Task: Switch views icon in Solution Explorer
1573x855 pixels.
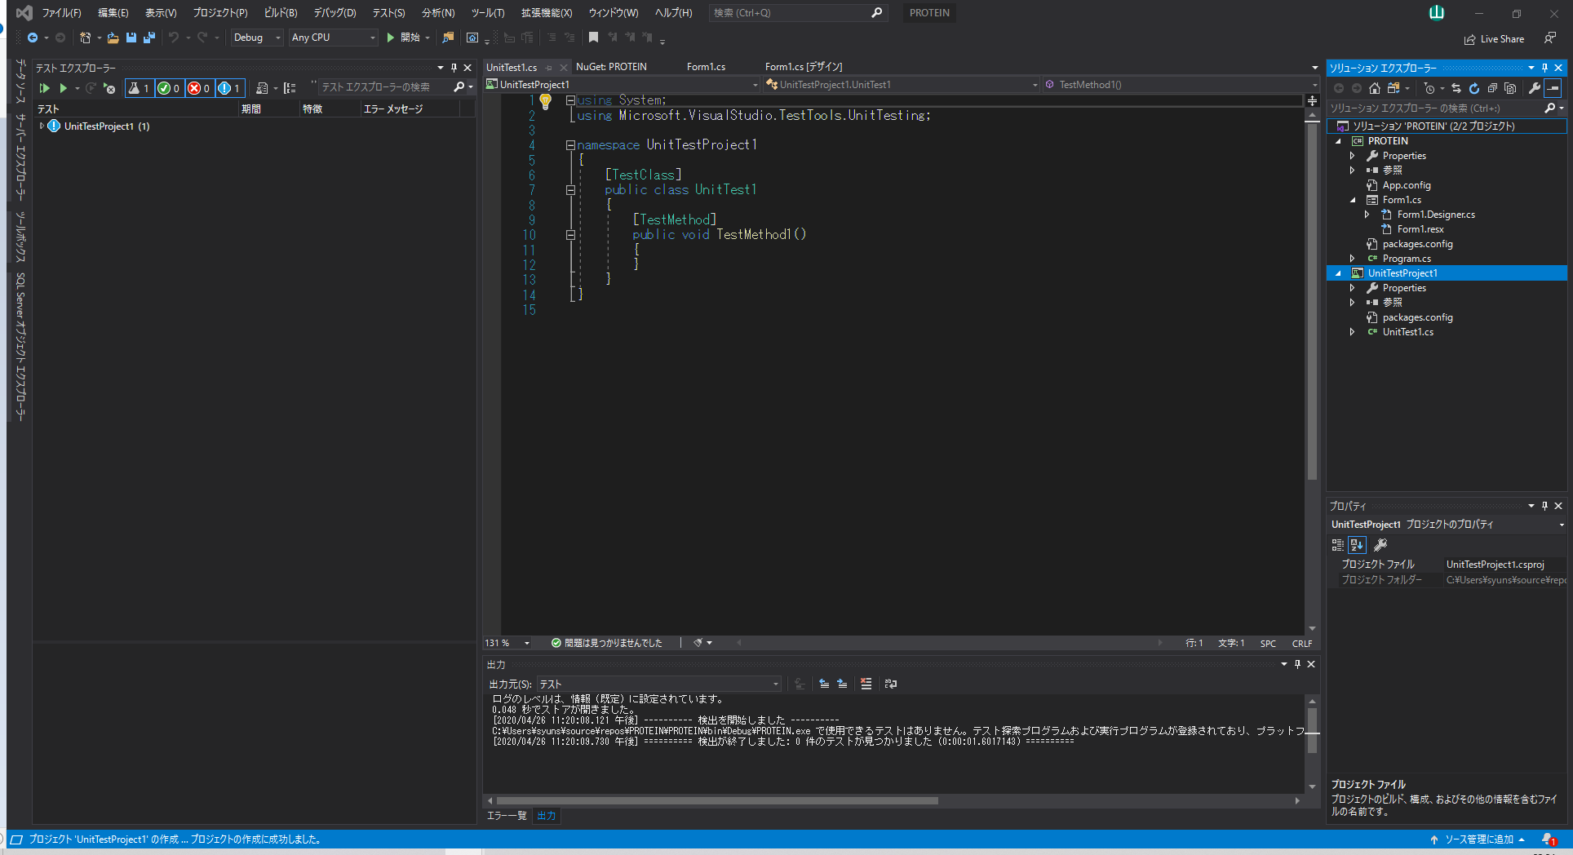Action: click(1394, 88)
